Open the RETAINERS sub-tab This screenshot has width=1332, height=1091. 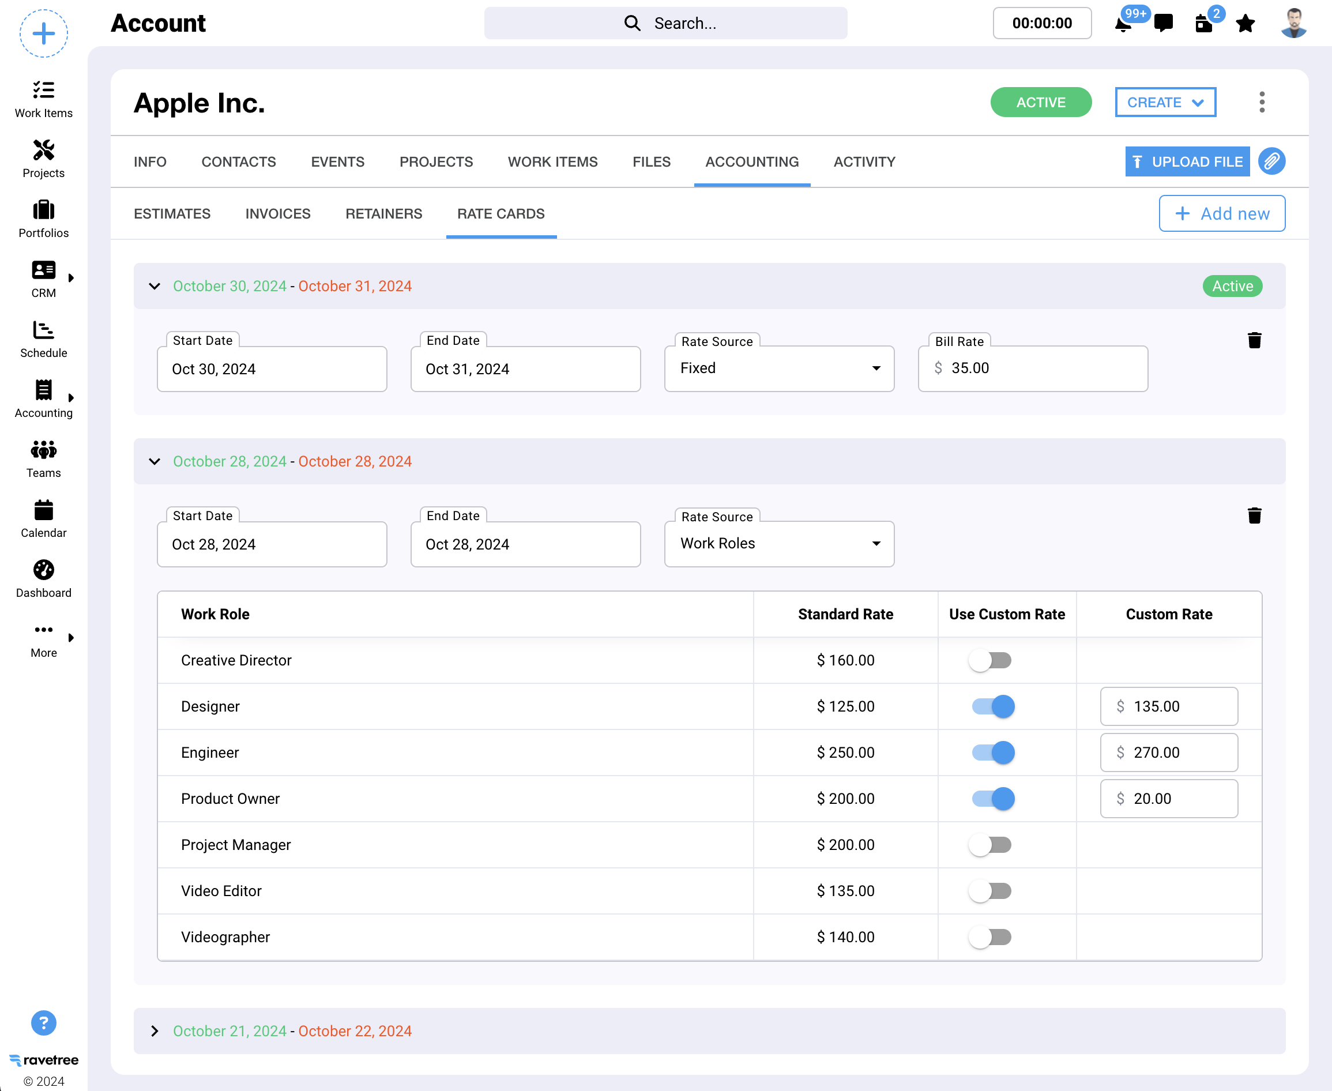(384, 214)
